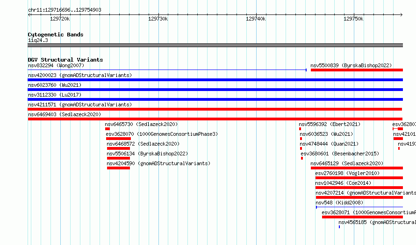Click the small blue nsv4565185 marker
The image size is (416, 245).
coord(339,227)
